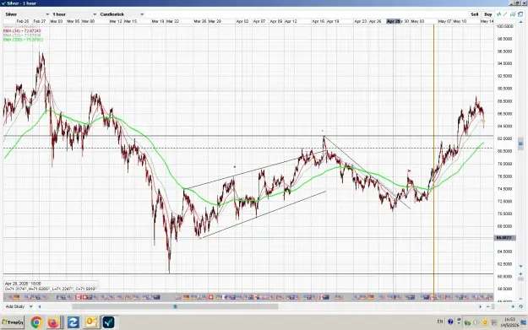Image resolution: width=528 pixels, height=330 pixels.
Task: Click the zoom in plus button
Action: (513, 306)
